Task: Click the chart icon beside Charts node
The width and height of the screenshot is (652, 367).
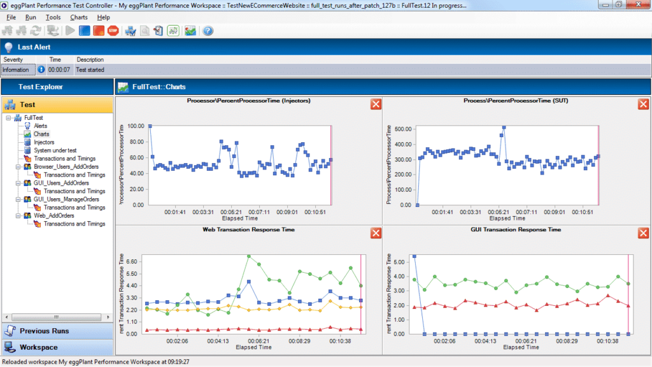Action: click(27, 134)
